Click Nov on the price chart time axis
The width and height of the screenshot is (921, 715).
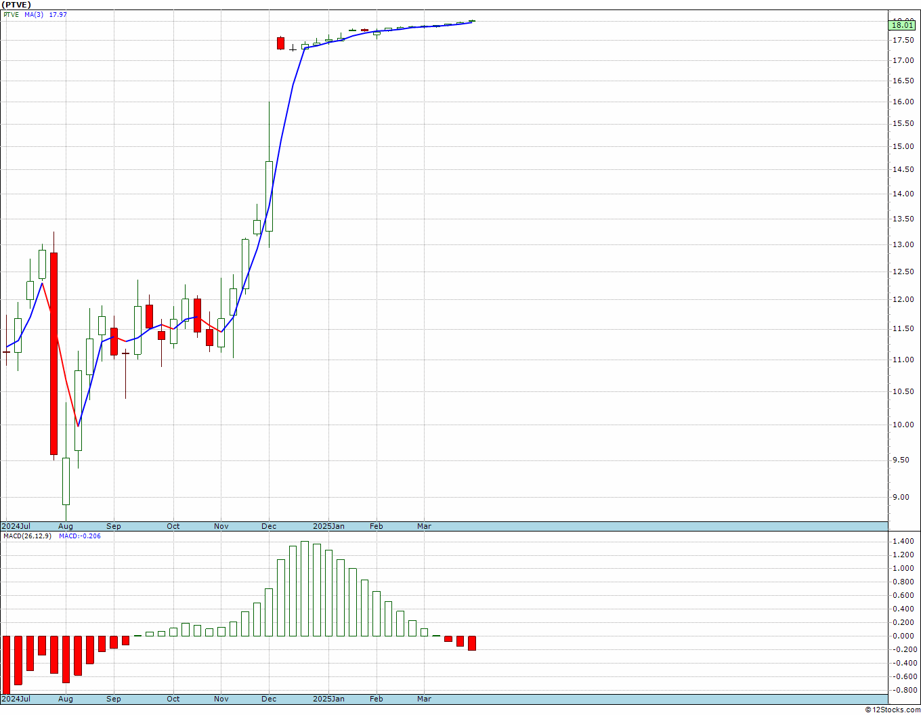(221, 526)
